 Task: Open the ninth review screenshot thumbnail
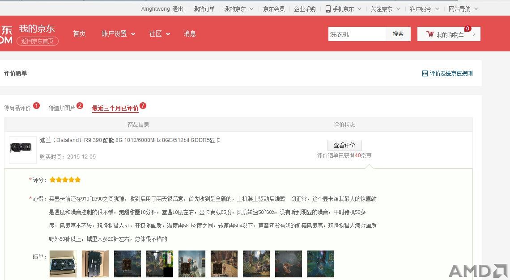click(x=321, y=264)
